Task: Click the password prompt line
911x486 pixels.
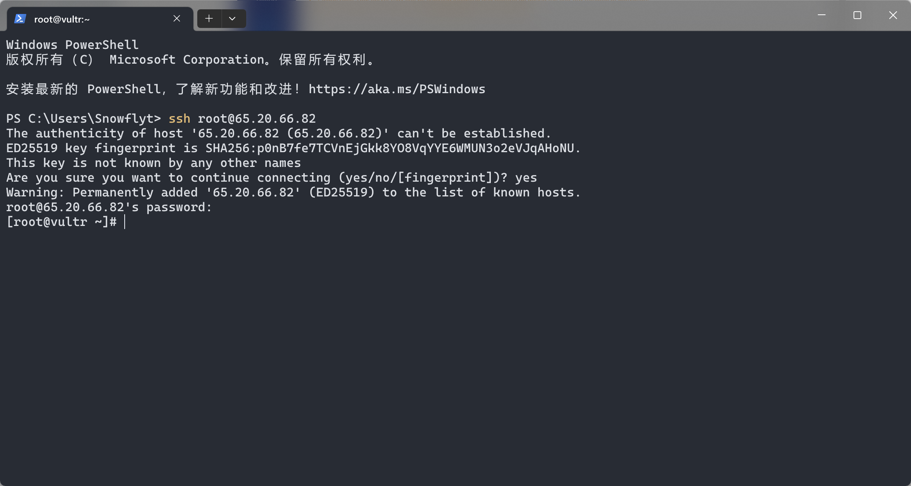Action: click(x=109, y=207)
